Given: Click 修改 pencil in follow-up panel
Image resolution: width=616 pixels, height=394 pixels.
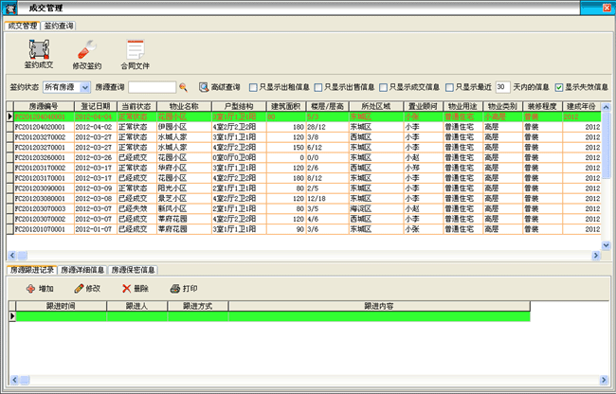Looking at the screenshot, I should (x=86, y=288).
